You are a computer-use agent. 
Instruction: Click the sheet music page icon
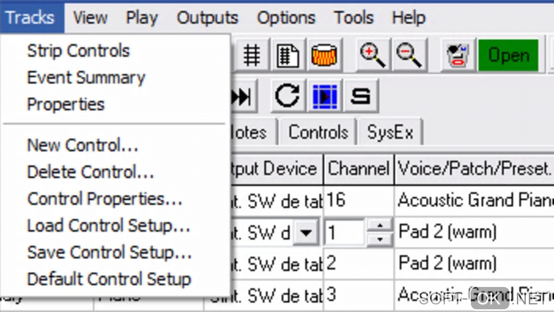tap(288, 55)
